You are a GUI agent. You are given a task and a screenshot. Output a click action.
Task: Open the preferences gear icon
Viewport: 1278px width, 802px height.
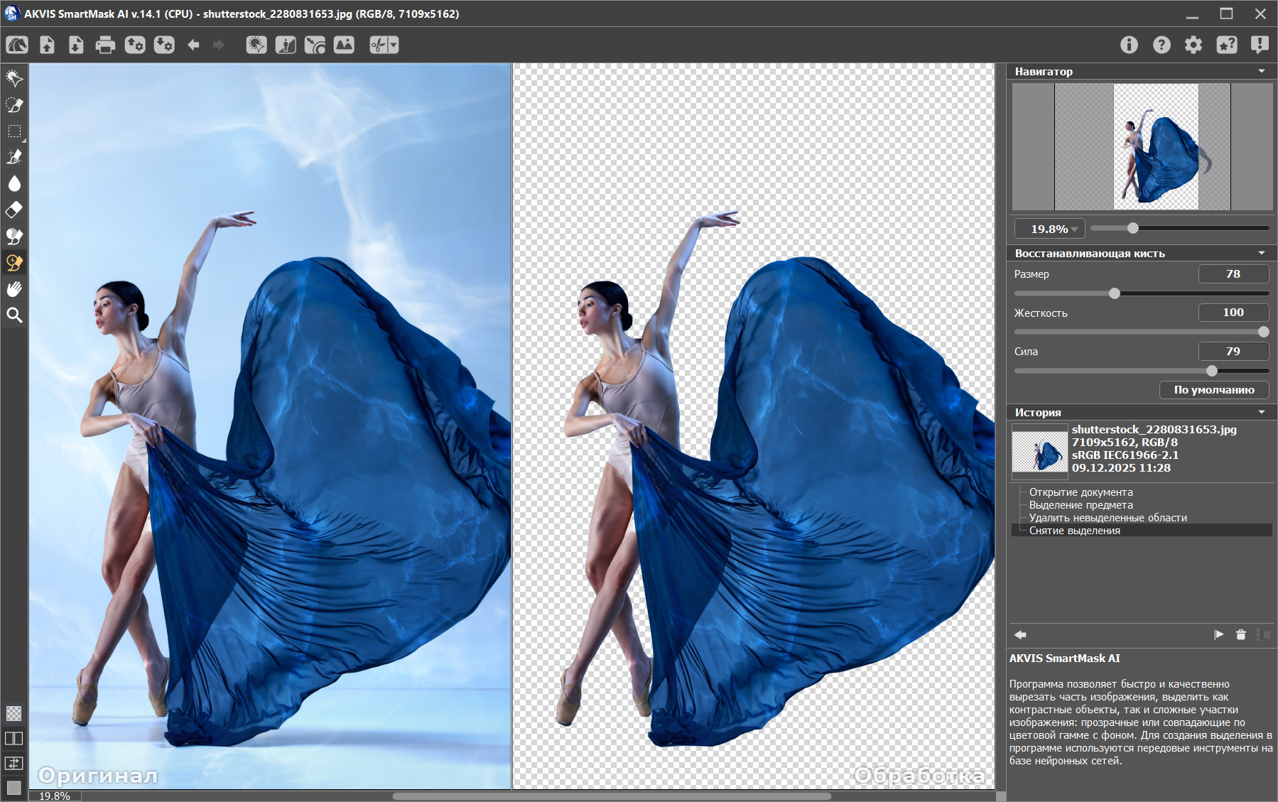tap(1193, 45)
